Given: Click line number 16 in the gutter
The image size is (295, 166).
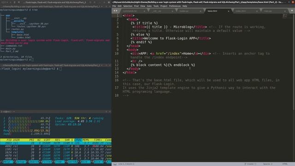Looking at the screenshot, I should [x=117, y=80].
